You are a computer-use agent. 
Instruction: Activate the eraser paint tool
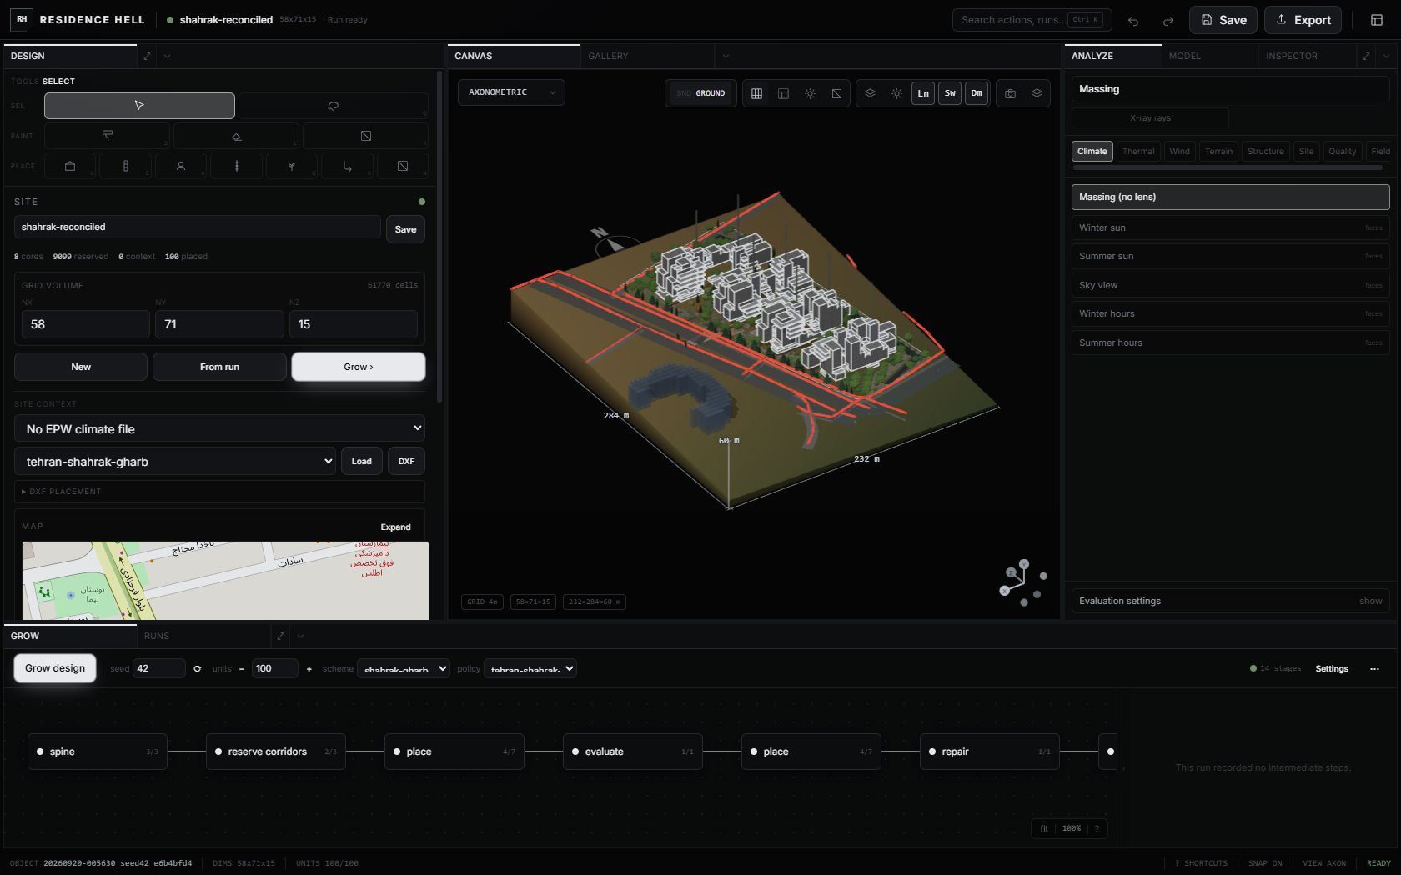[x=236, y=136]
